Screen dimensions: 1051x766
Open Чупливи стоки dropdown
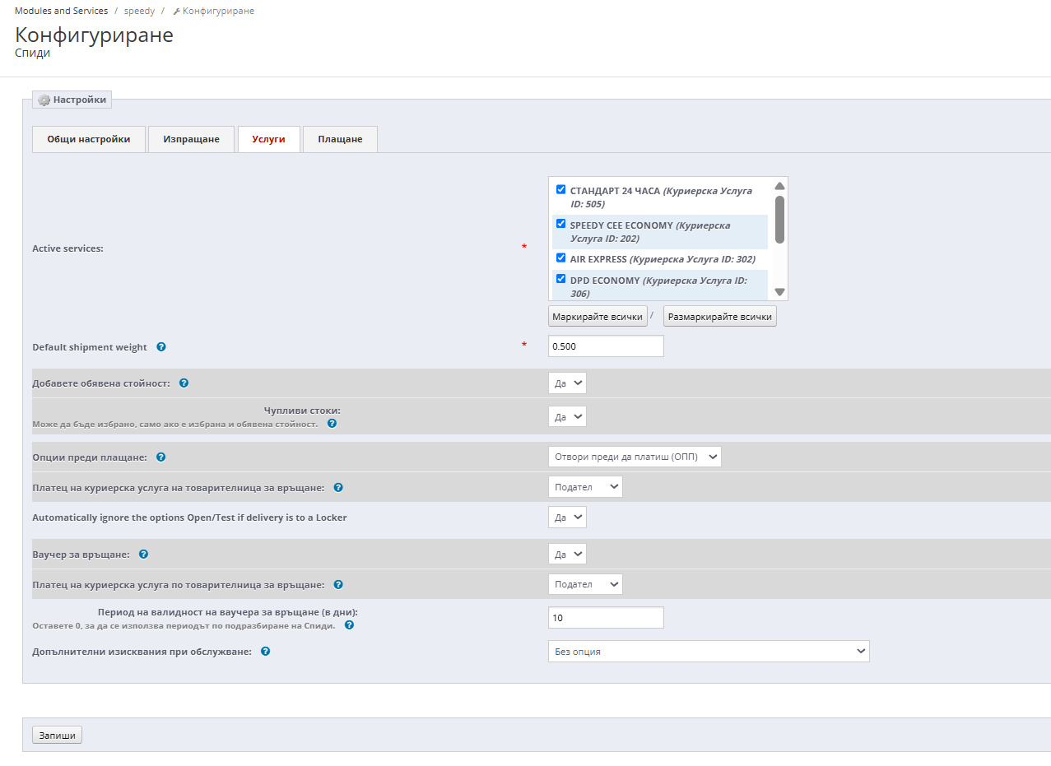tap(567, 417)
